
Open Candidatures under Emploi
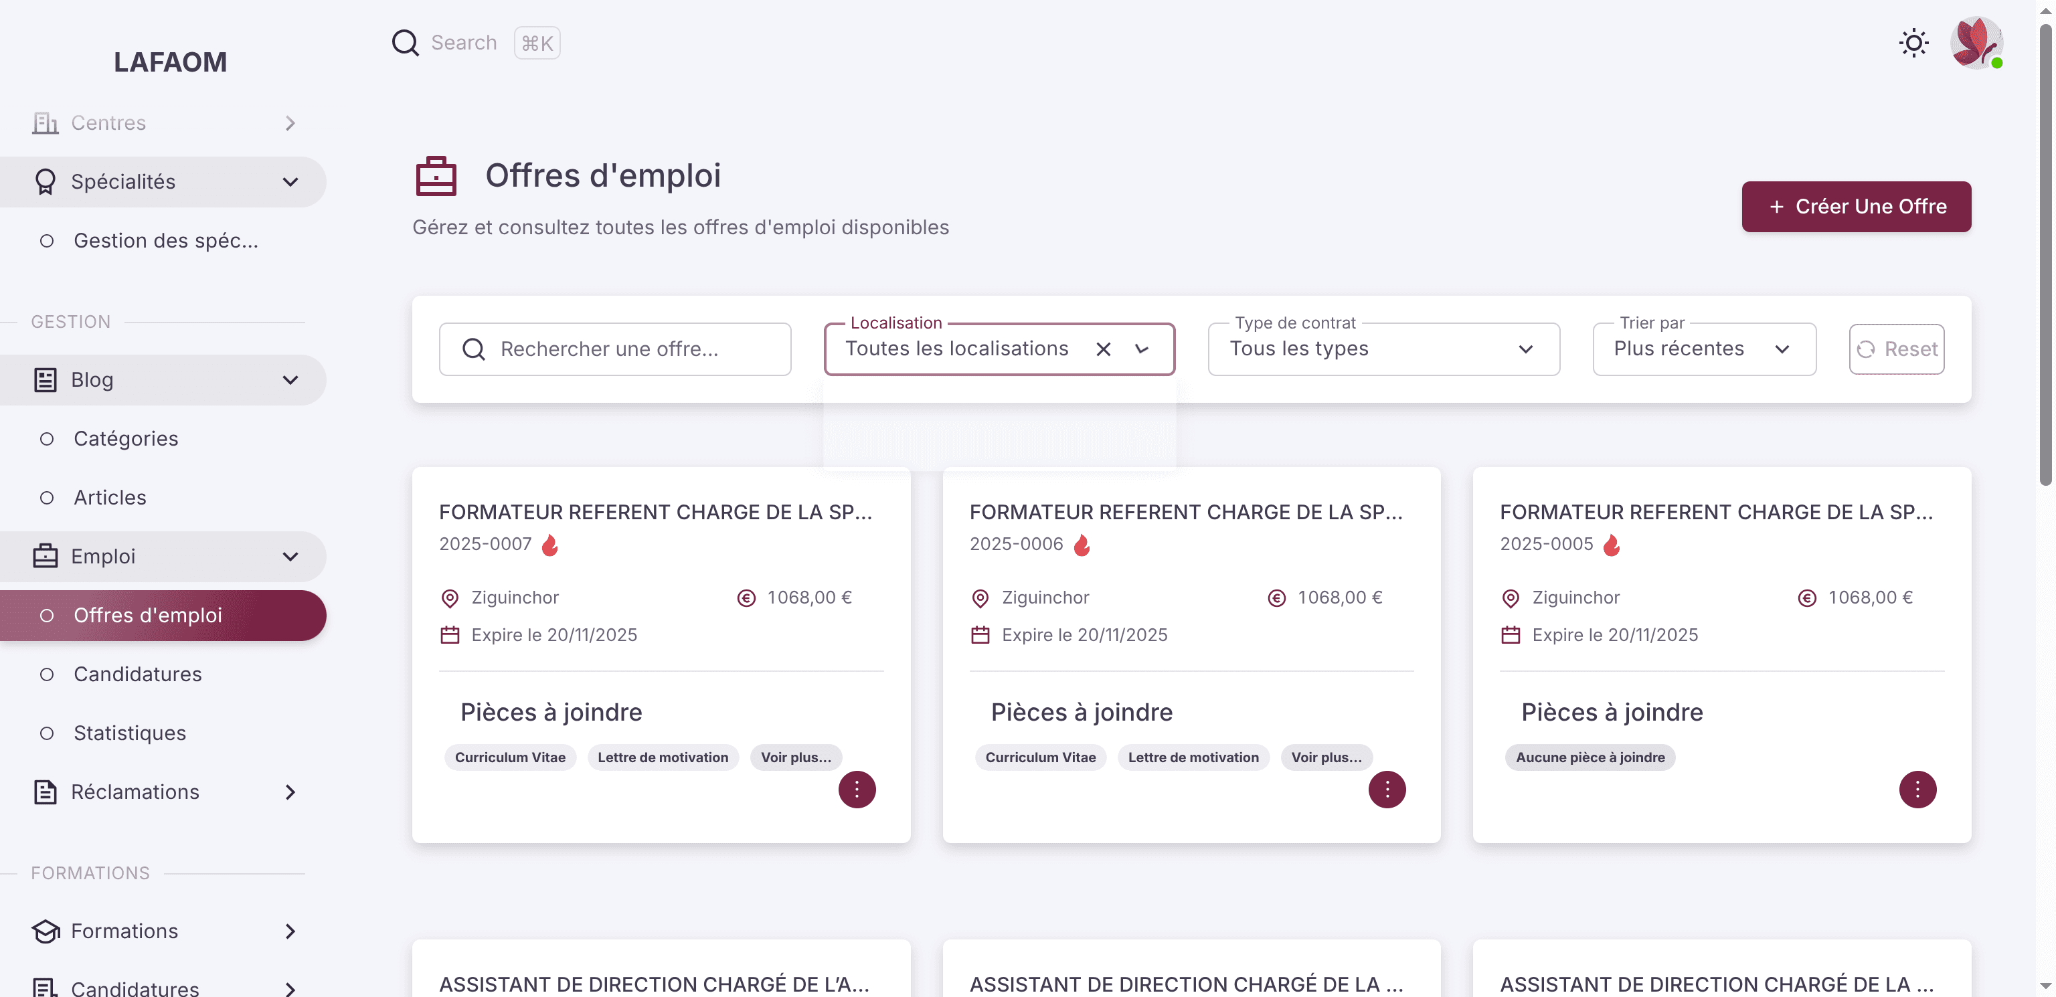163,674
